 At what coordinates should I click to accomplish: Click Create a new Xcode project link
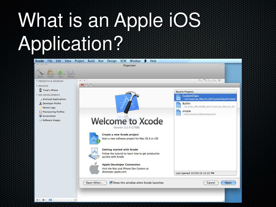click(x=120, y=134)
